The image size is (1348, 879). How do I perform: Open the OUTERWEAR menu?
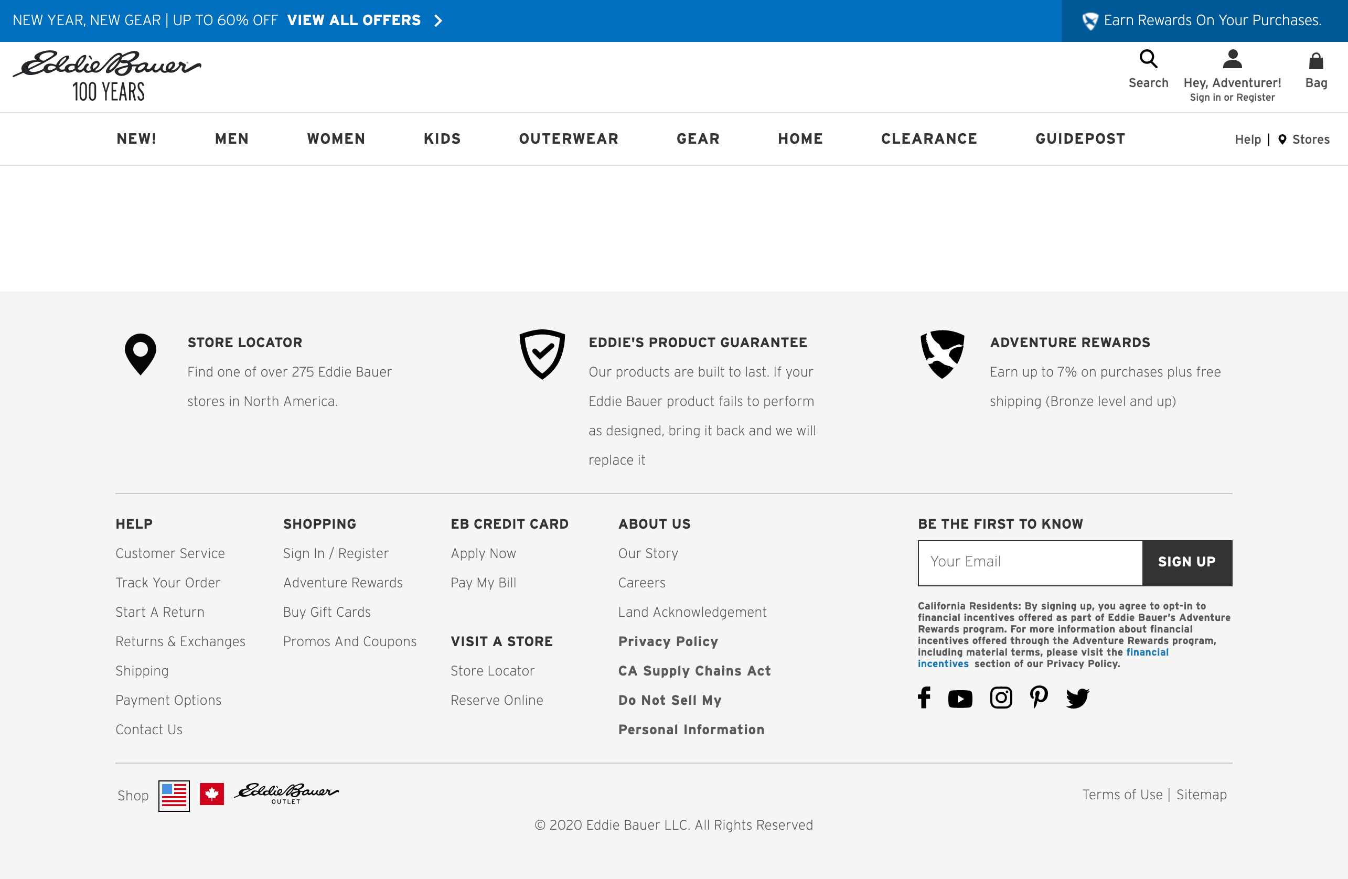[569, 139]
